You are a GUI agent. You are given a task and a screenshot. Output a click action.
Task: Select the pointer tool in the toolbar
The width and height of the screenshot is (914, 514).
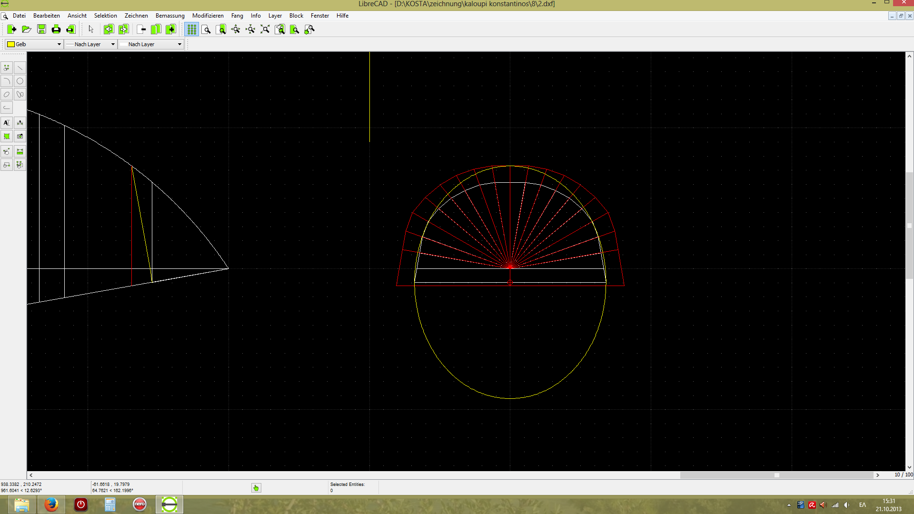click(91, 30)
